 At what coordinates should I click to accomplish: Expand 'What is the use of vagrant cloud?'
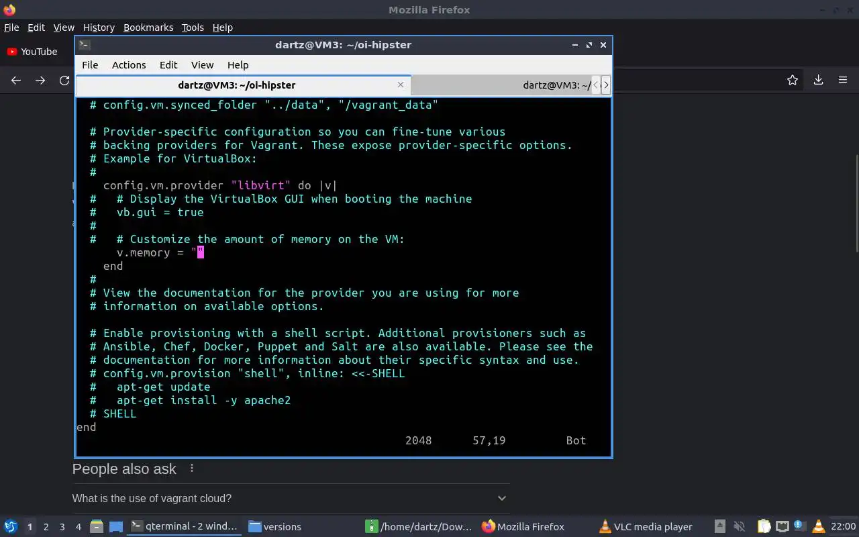[x=289, y=498]
